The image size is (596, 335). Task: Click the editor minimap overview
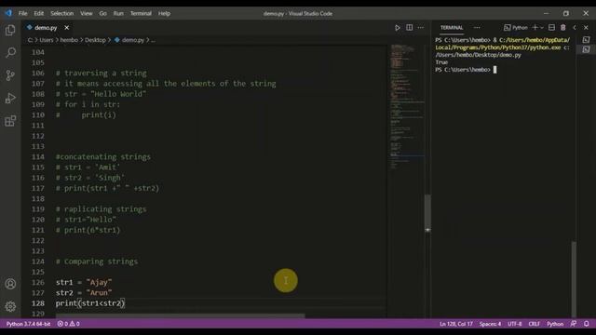click(407, 106)
